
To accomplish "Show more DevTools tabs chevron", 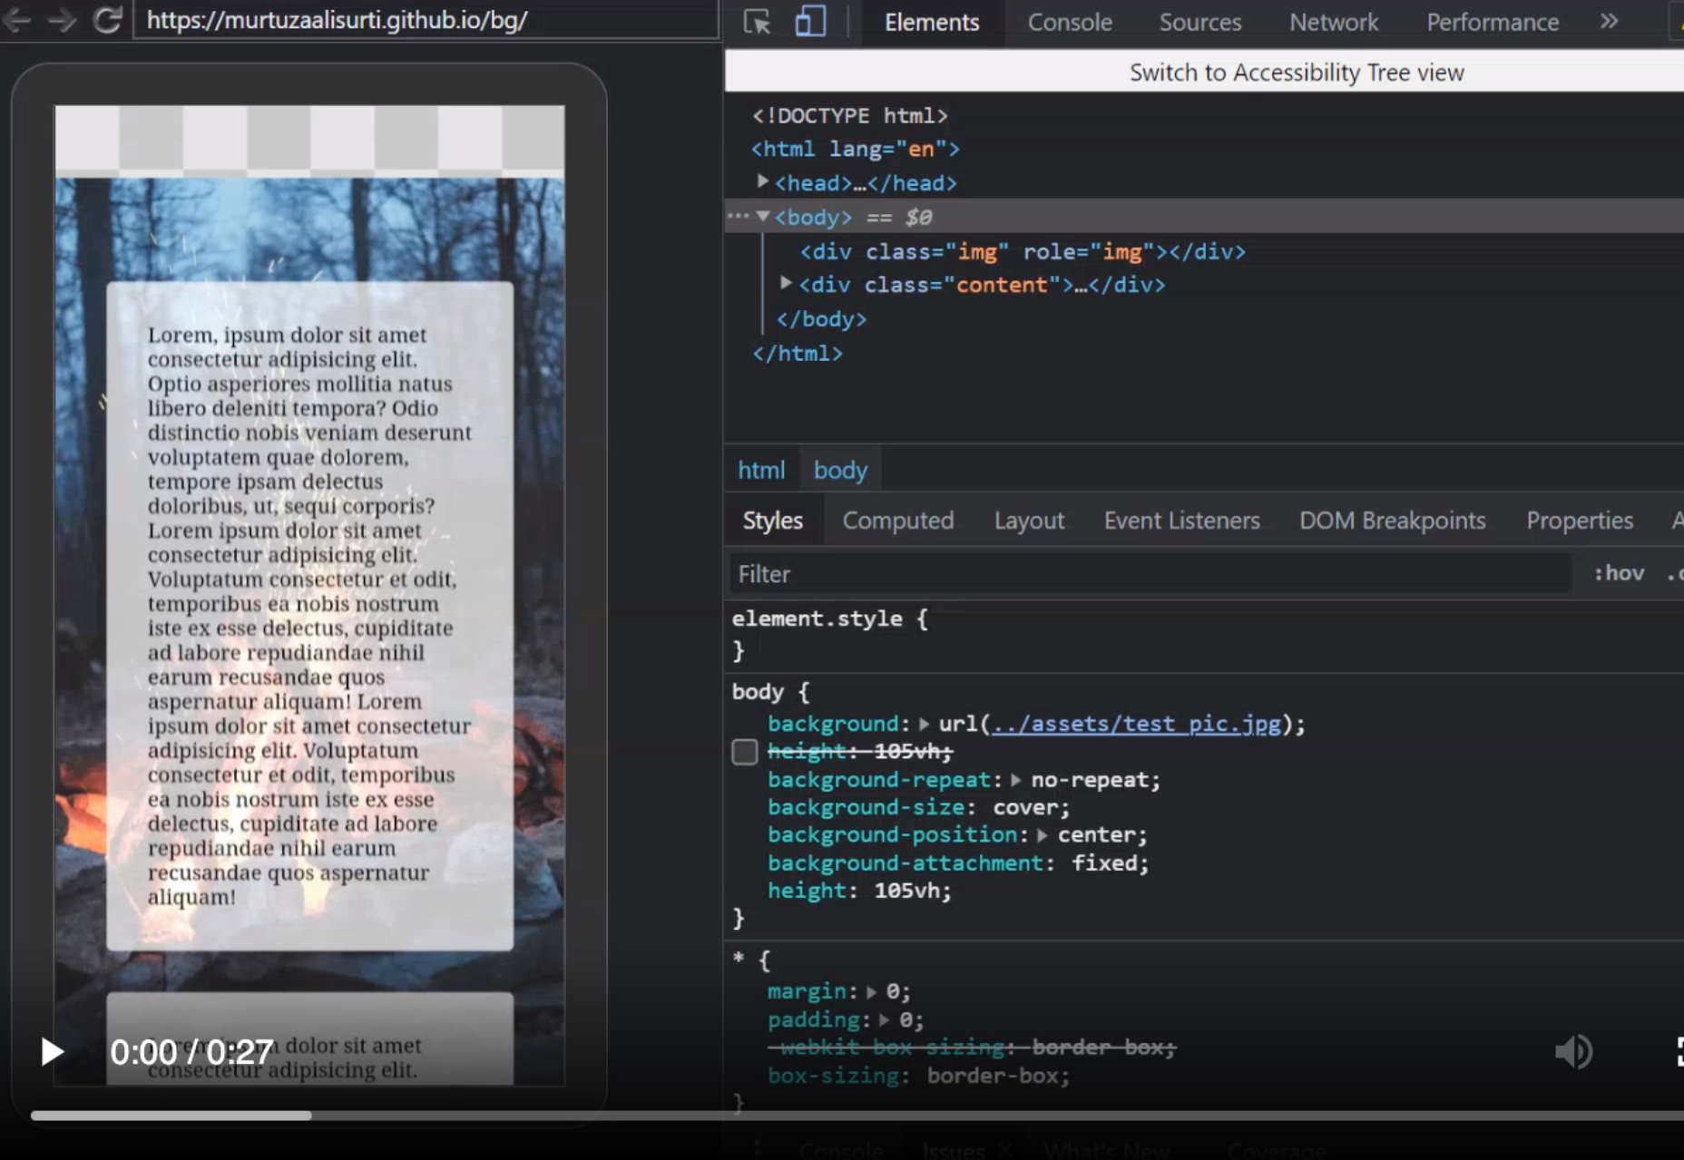I will tap(1609, 21).
